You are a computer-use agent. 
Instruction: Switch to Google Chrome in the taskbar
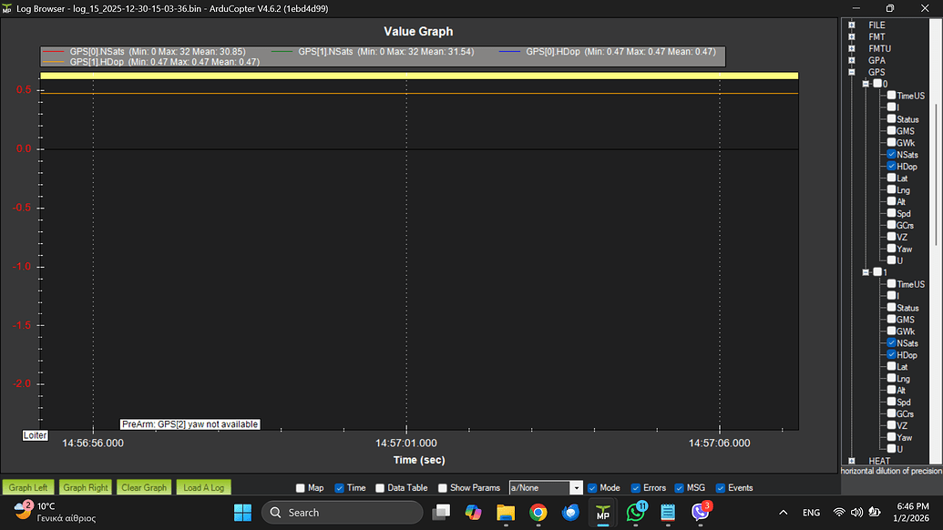click(538, 513)
